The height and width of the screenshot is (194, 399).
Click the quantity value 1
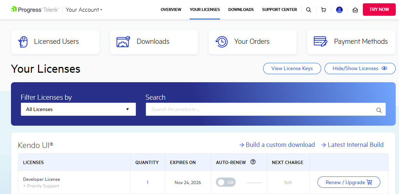click(148, 183)
